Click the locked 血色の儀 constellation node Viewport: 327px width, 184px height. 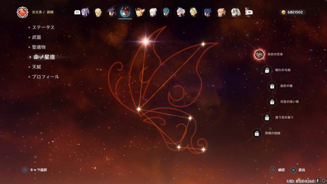click(272, 86)
